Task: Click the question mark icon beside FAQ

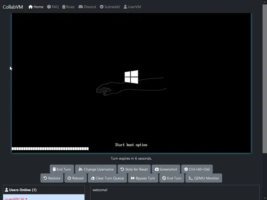Action: click(49, 7)
